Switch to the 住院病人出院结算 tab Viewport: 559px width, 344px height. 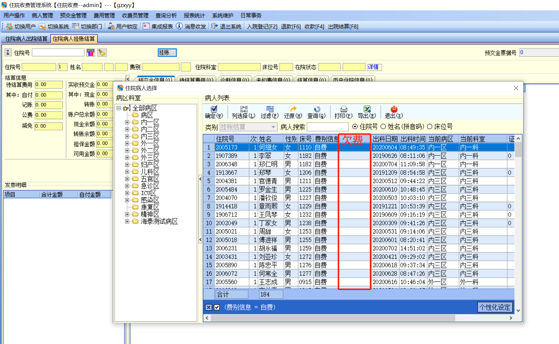click(x=26, y=39)
